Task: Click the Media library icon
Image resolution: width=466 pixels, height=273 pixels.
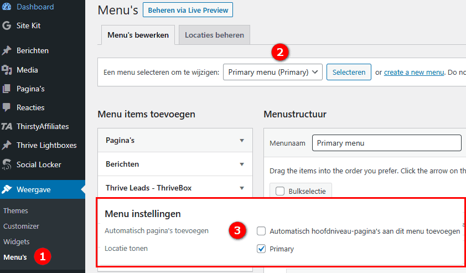Action: click(x=7, y=70)
